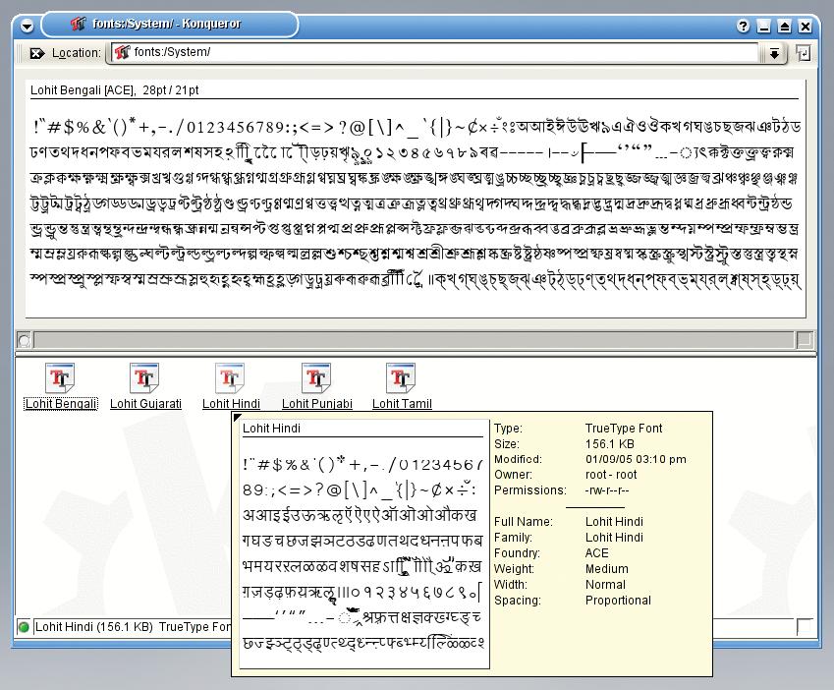Click the green status indicator light
Image resolution: width=834 pixels, height=690 pixels.
point(24,627)
